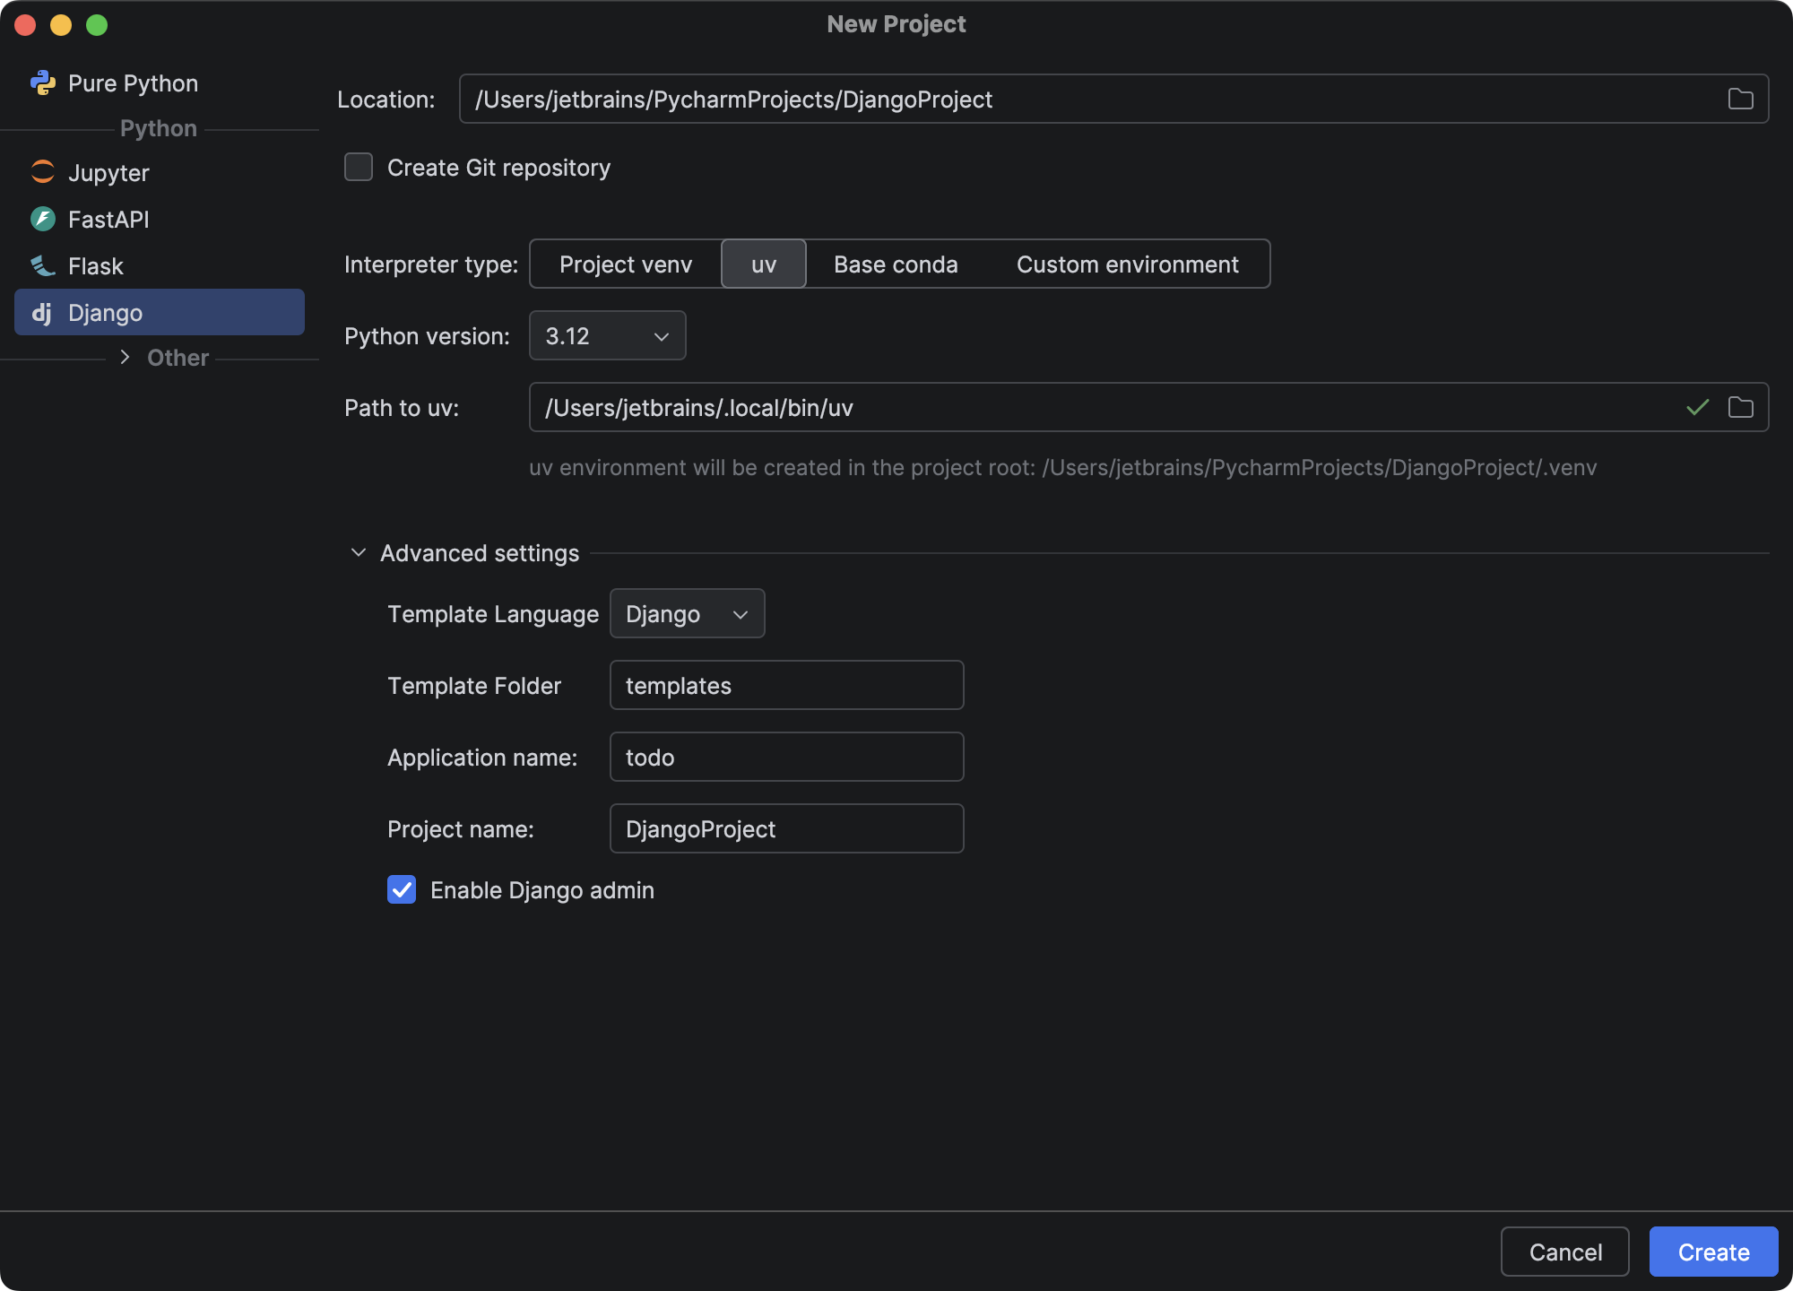Select Base conda interpreter type
Screen dimensions: 1793x1291
[896, 264]
